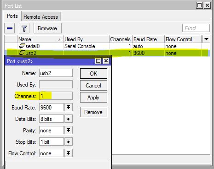
Task: Click the 'auto' baud rate cell
Action: click(138, 46)
